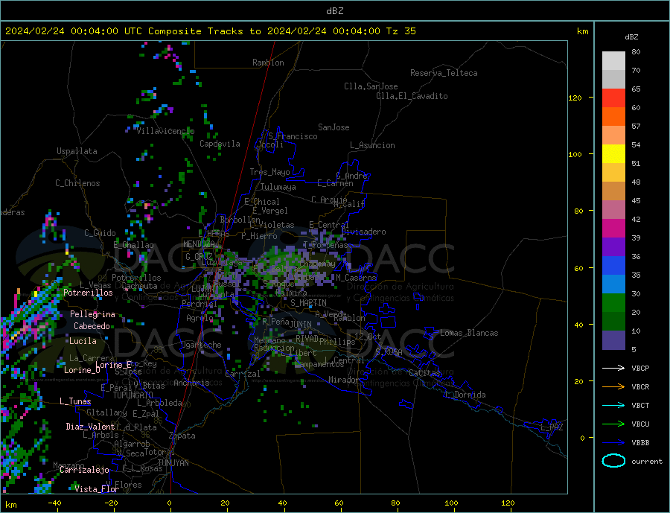Click the C_Chilenos label on the map
The width and height of the screenshot is (670, 513).
pos(77,183)
